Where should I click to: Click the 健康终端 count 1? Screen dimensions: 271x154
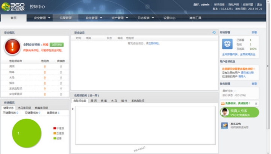(x=59, y=113)
